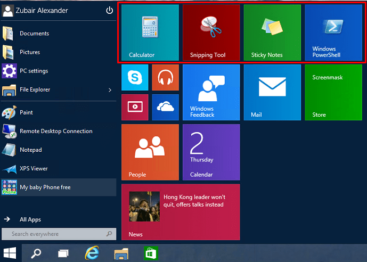
Task: Open the News tile about Hong Kong
Action: coord(181,212)
